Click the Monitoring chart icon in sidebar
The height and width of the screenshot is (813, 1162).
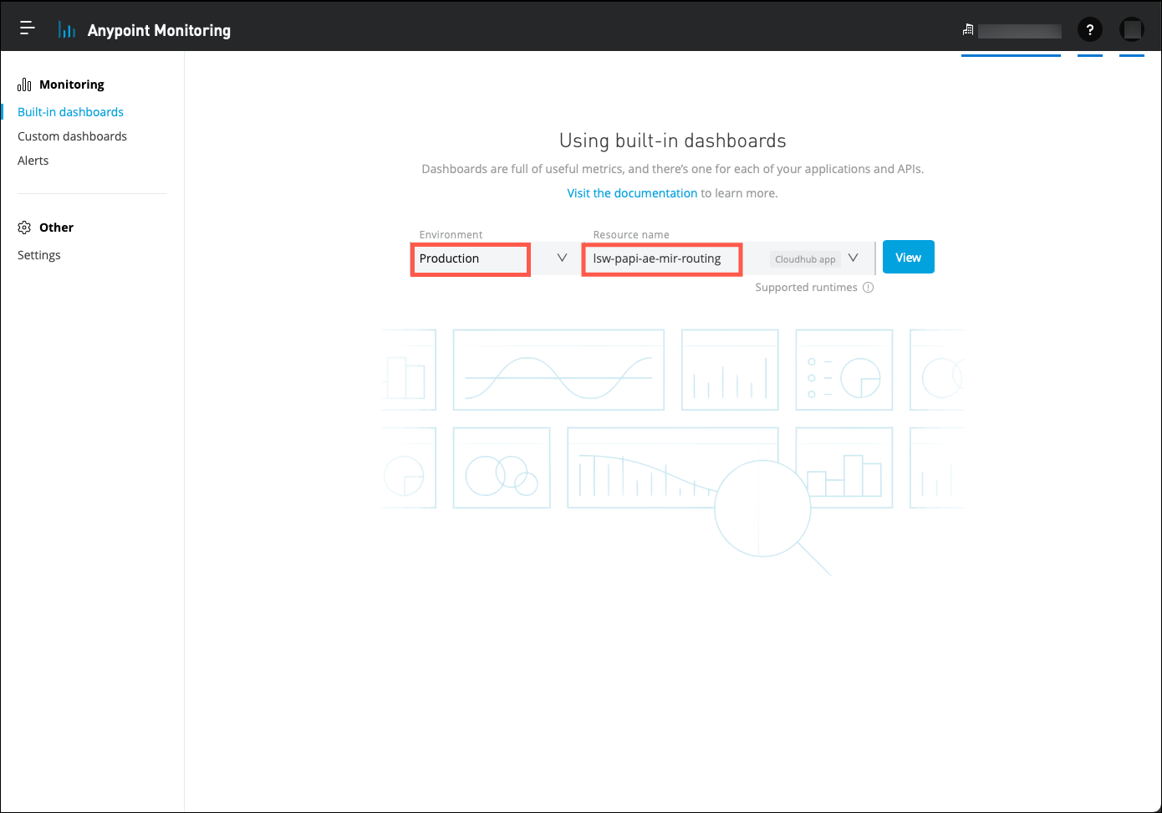pos(24,84)
